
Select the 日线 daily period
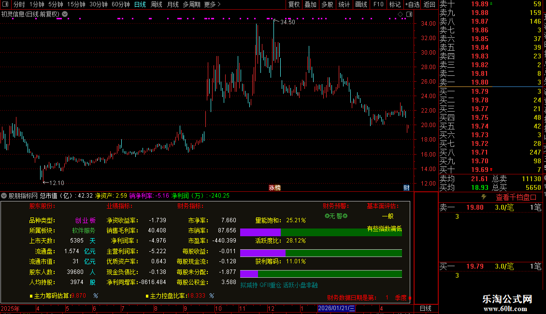(140, 4)
